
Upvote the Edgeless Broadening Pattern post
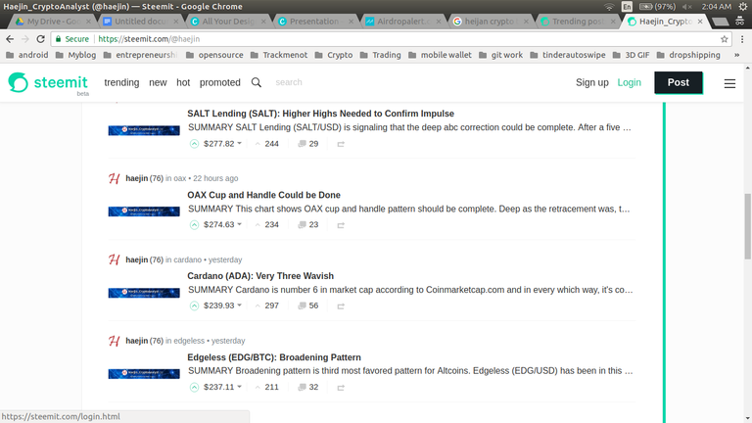[x=194, y=387]
